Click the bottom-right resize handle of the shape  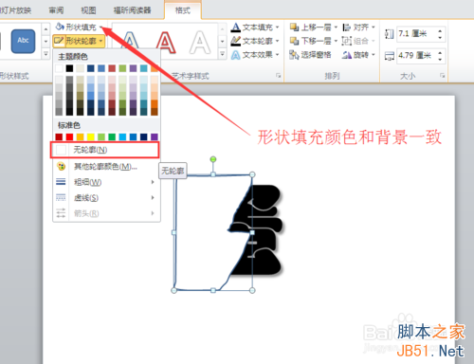252,290
